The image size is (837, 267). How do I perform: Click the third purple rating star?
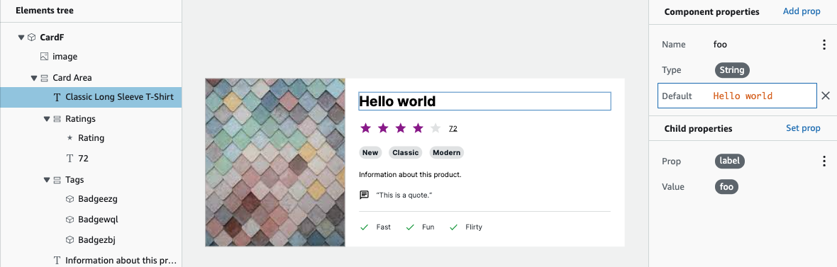[401, 128]
